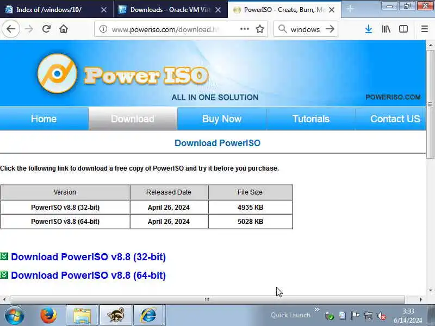The width and height of the screenshot is (435, 326).
Task: Click the Download PowerISO page heading
Action: [x=217, y=143]
